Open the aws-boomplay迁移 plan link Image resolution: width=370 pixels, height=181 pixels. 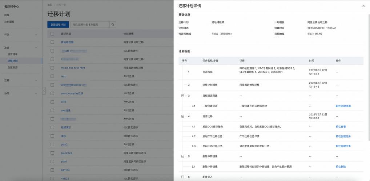[x=72, y=93]
